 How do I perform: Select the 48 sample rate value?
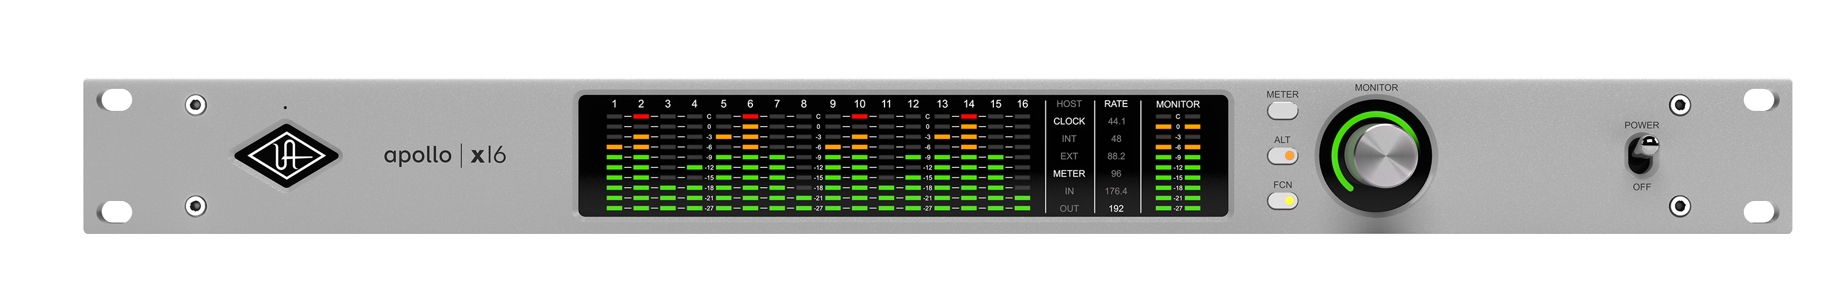(1116, 139)
